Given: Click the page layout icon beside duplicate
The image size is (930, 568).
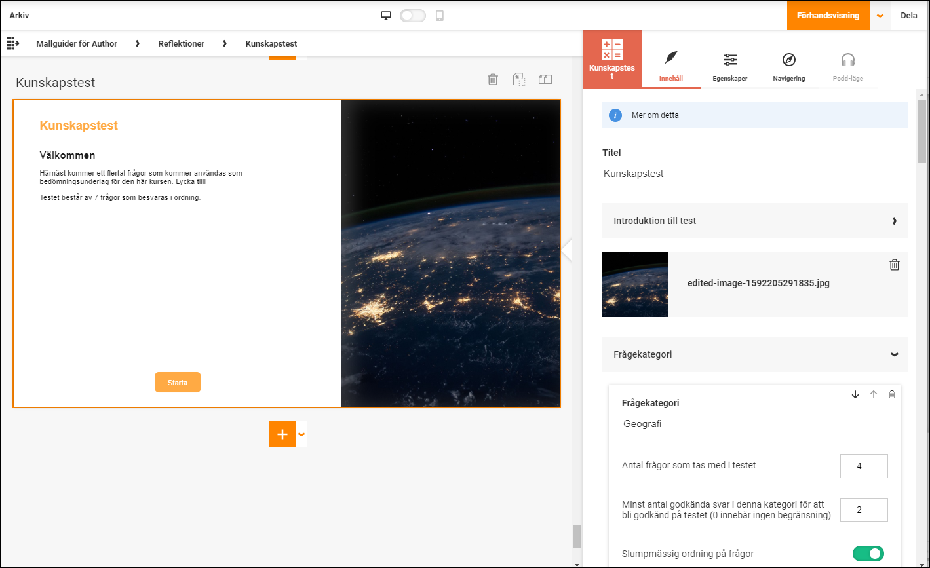Looking at the screenshot, I should [x=545, y=79].
